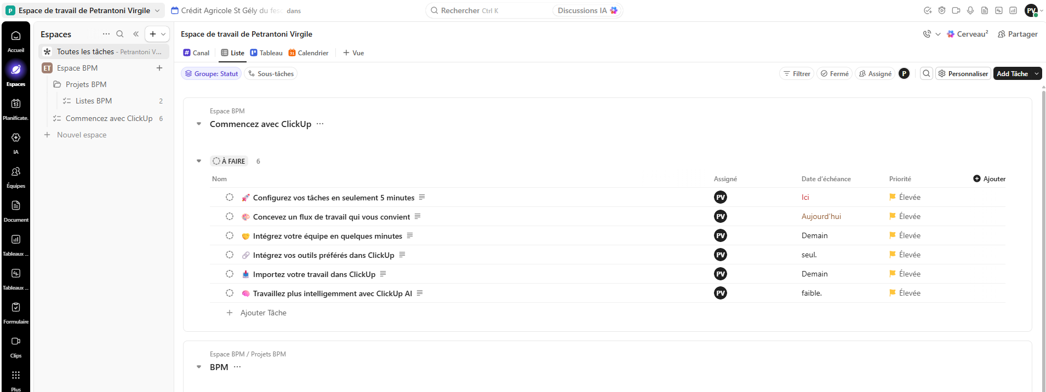Collapse the À FAIRE status group
1046x392 pixels.
[199, 161]
